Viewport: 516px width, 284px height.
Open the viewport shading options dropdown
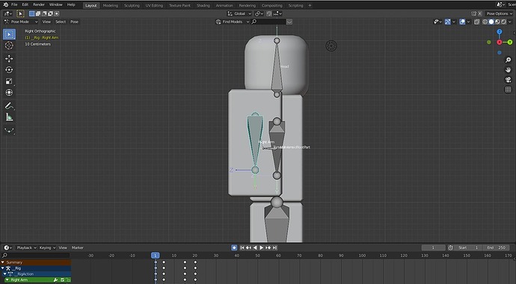(x=511, y=22)
